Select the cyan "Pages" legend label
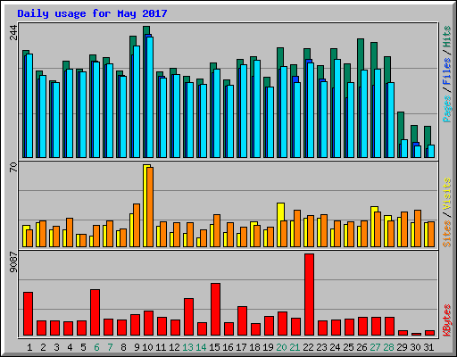Viewport: 457px width, 357px height. 446,109
